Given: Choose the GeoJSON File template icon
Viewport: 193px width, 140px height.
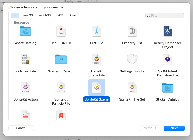Looking at the screenshot, I should click(x=61, y=31).
